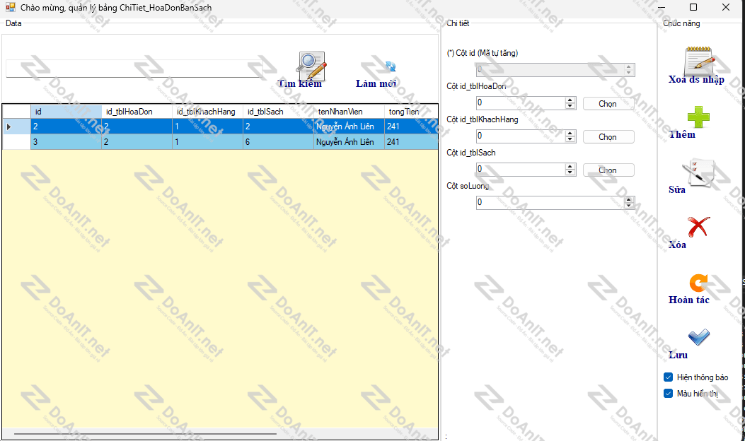Click the green plus Thêm icon
The height and width of the screenshot is (441, 745).
[x=698, y=117]
